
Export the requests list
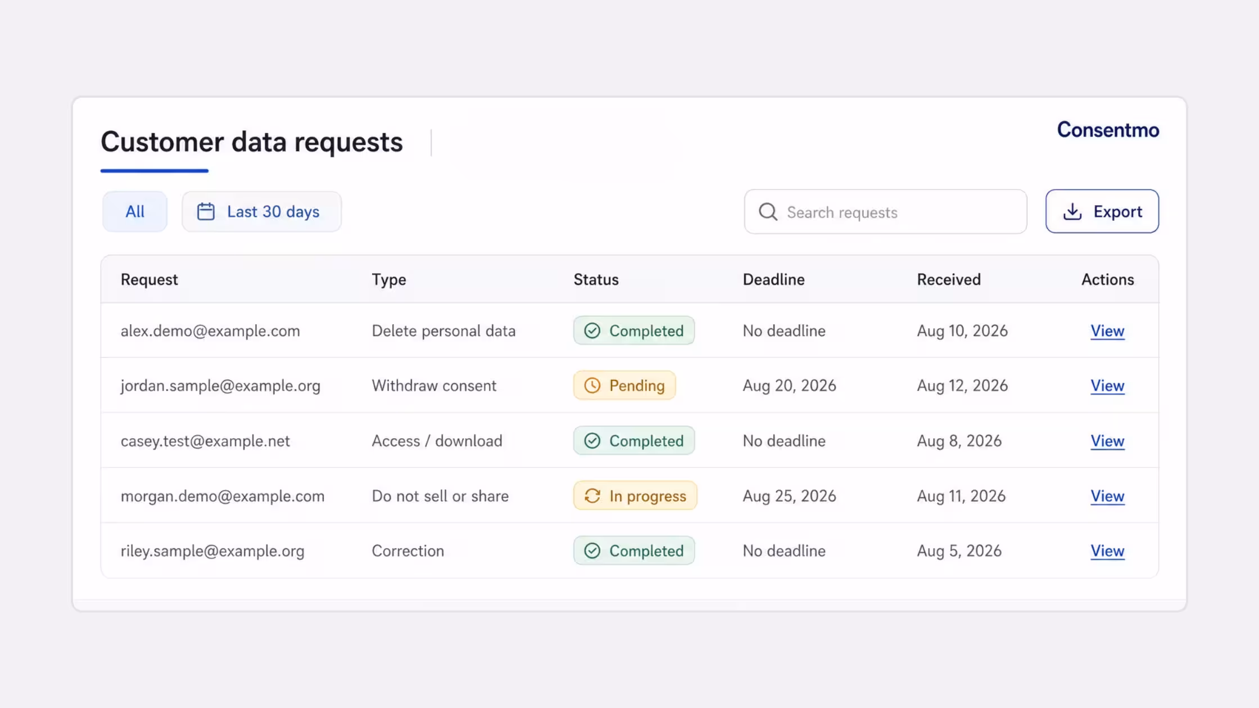1102,212
